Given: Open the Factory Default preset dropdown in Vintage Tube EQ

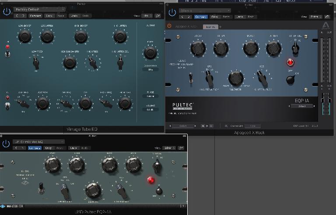Looking at the screenshot, I should (x=39, y=10).
